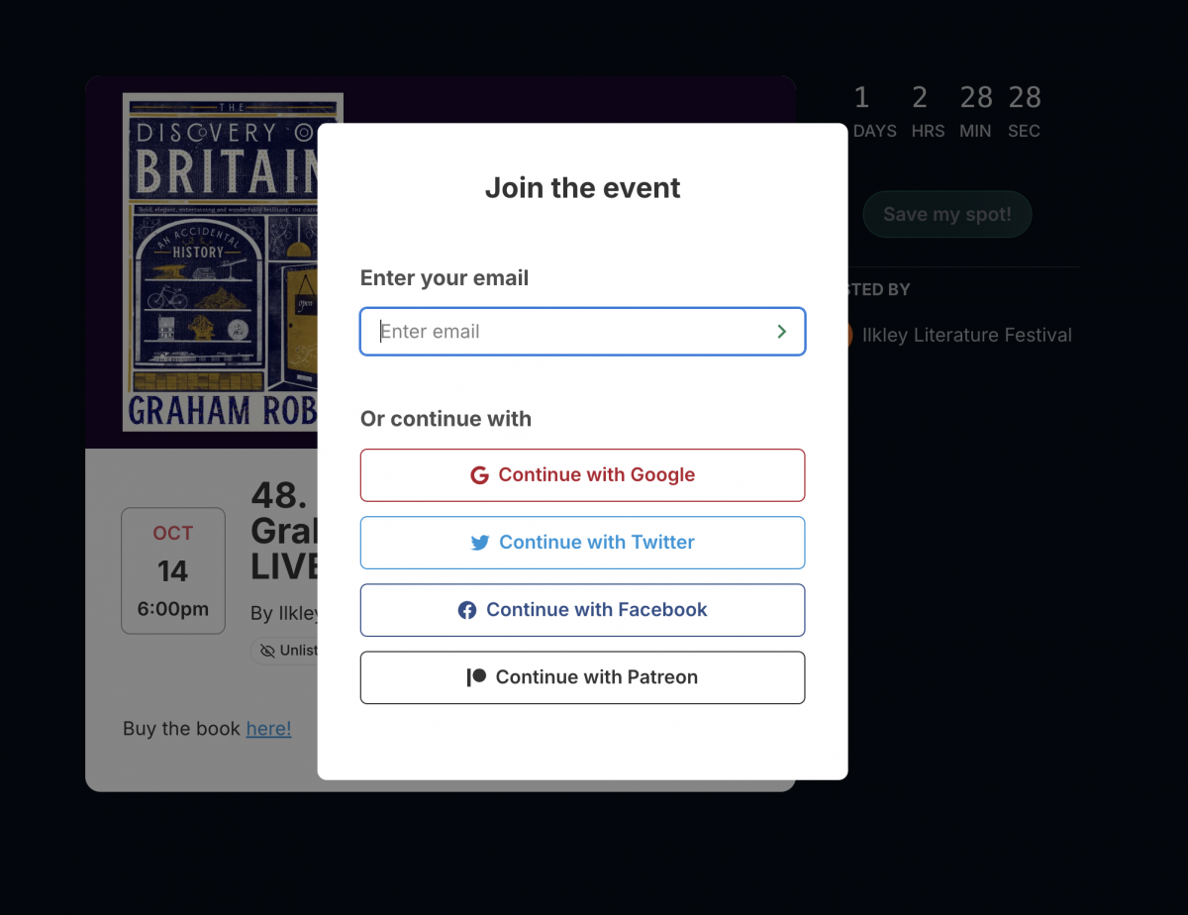Sign in via Continue with Patreon

[582, 677]
